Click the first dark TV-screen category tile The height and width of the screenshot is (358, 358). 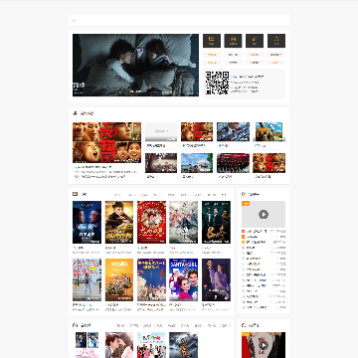coord(212,41)
